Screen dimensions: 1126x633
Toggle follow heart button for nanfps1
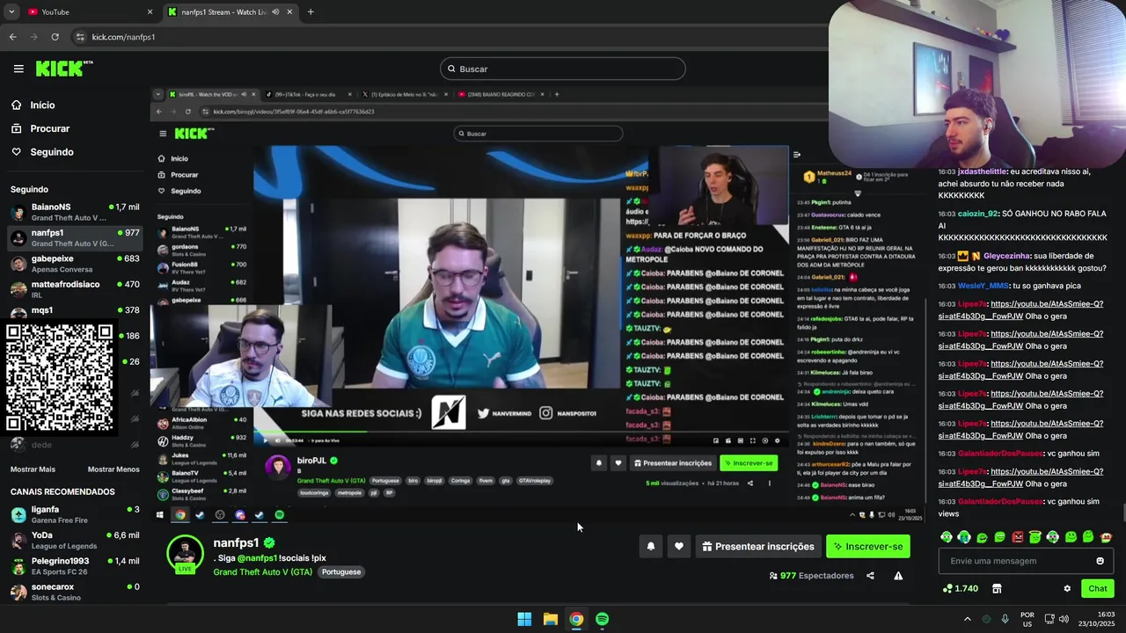[678, 546]
